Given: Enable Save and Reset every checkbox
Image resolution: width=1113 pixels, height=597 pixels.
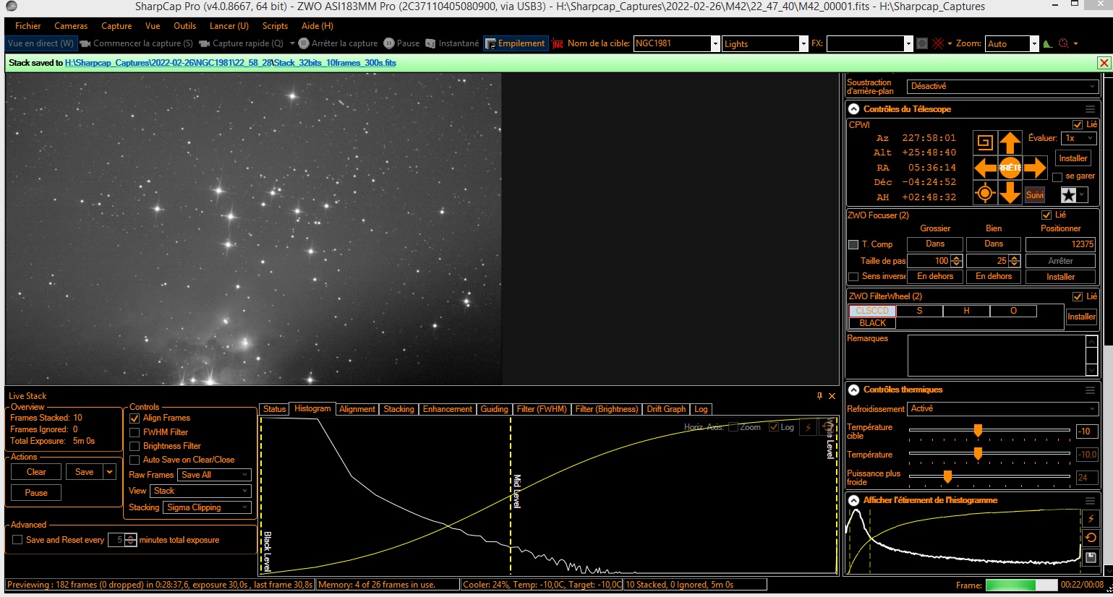Looking at the screenshot, I should click(x=17, y=540).
